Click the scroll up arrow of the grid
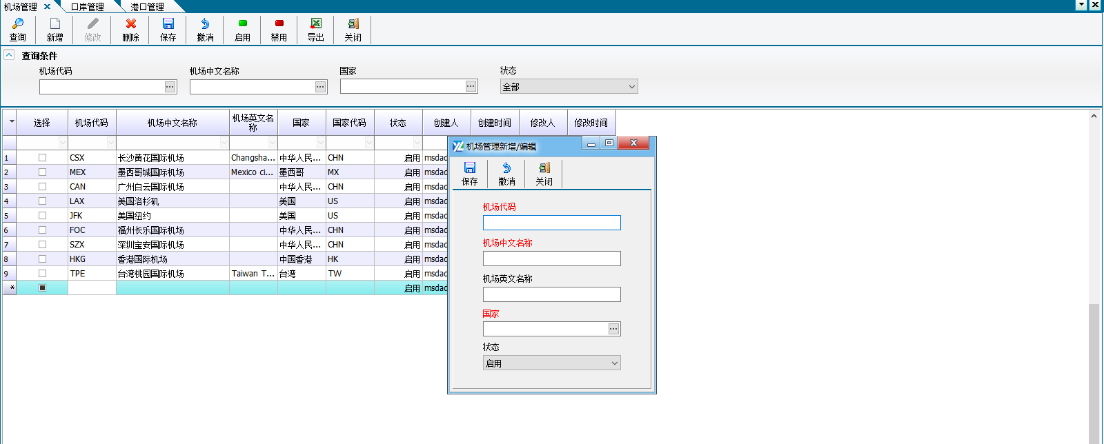Viewport: 1104px width, 444px height. [1094, 116]
